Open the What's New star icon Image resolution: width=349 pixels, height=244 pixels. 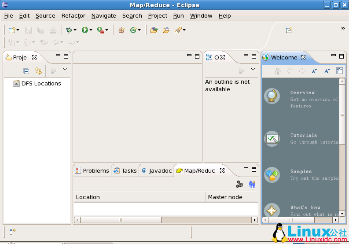click(272, 211)
